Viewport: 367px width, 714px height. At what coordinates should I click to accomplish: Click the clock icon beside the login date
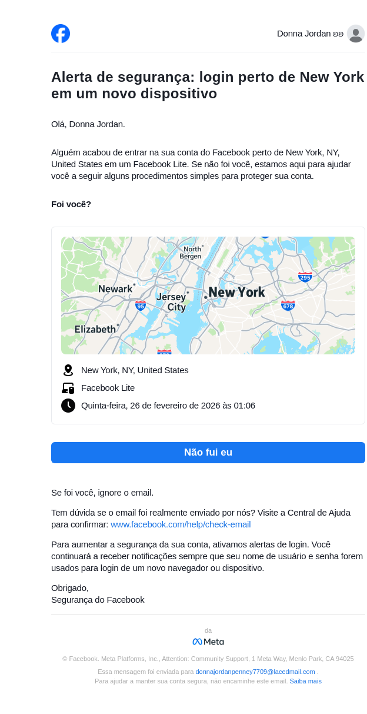tap(68, 406)
